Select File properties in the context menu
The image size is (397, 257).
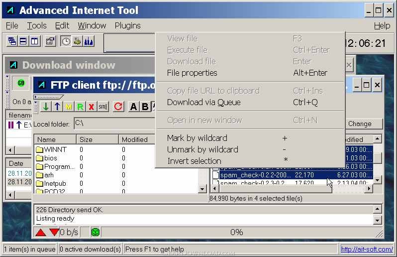click(192, 73)
